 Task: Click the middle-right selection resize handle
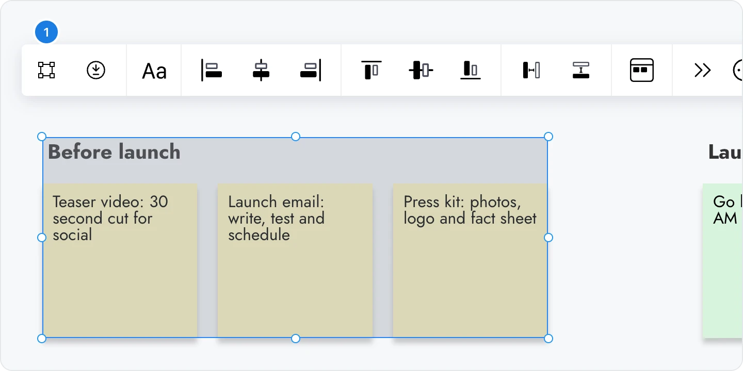click(548, 238)
